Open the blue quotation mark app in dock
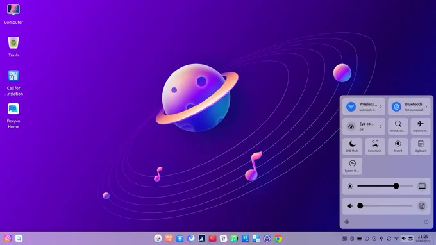The width and height of the screenshot is (436, 245). (x=245, y=239)
